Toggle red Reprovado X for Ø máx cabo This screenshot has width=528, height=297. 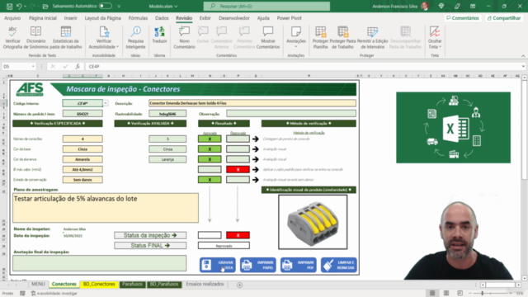(238, 169)
